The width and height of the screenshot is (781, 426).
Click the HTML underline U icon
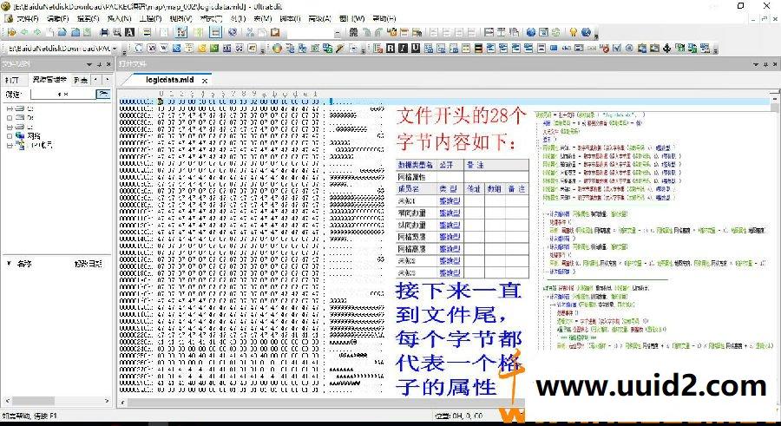tap(416, 49)
